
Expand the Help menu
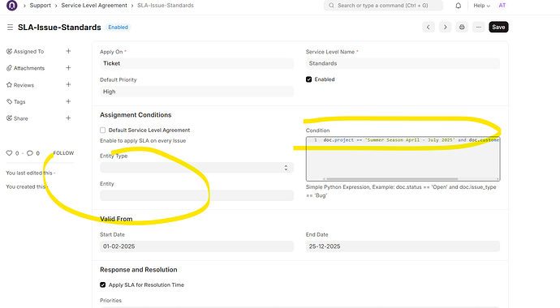click(482, 6)
